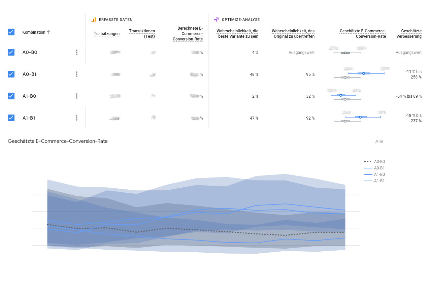Click the Testsitzungen column header
The height and width of the screenshot is (286, 429).
point(107,34)
